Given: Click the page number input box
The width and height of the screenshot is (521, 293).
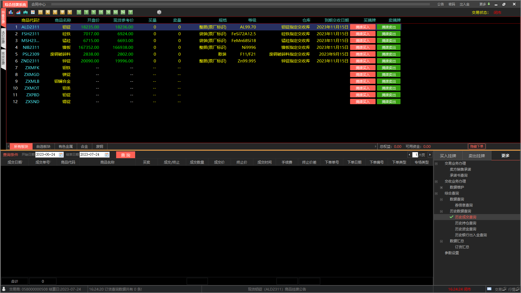Looking at the screenshot, I should (415, 155).
